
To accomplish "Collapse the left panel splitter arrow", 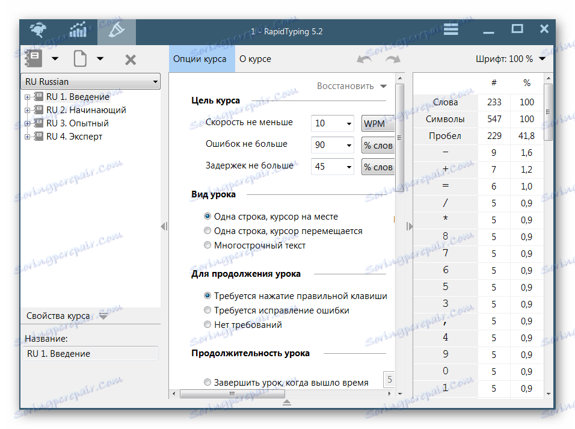I will pyautogui.click(x=164, y=226).
